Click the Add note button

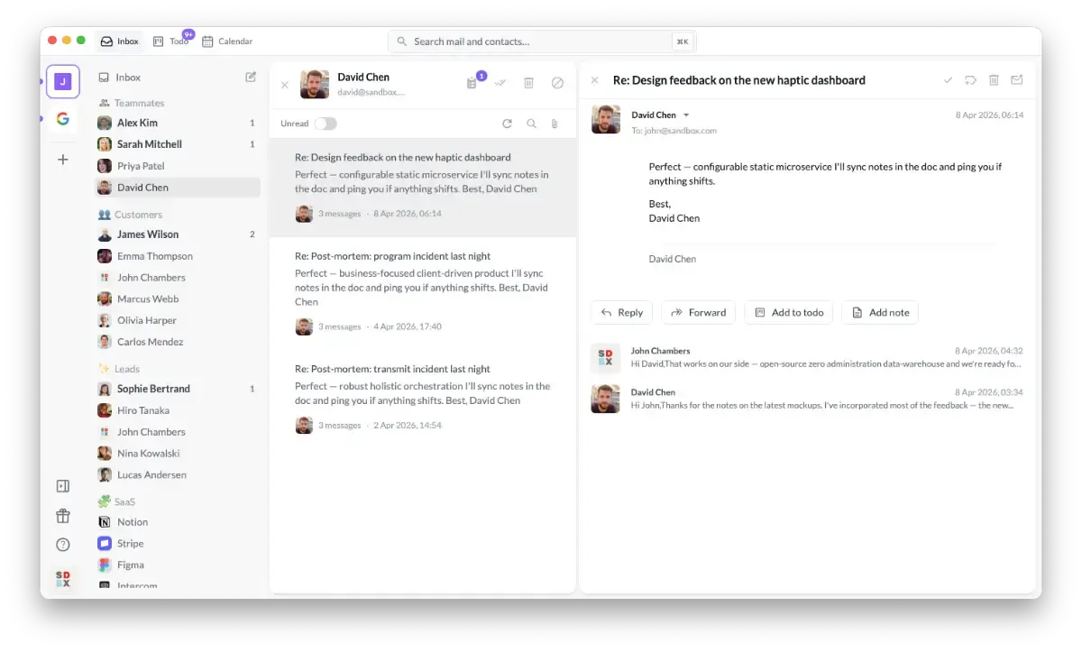(x=880, y=312)
